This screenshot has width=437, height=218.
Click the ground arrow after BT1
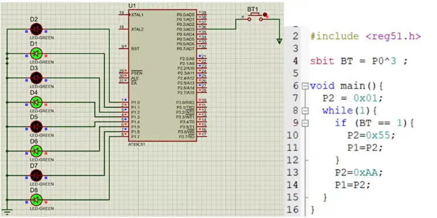(279, 41)
